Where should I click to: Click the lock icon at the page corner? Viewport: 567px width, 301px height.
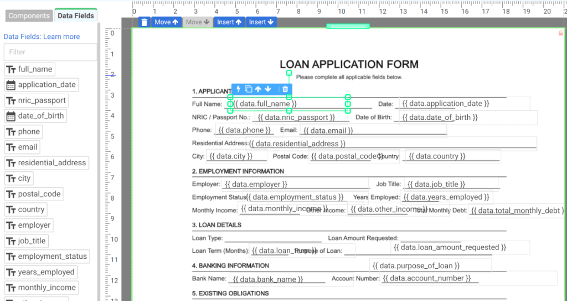pyautogui.click(x=560, y=33)
